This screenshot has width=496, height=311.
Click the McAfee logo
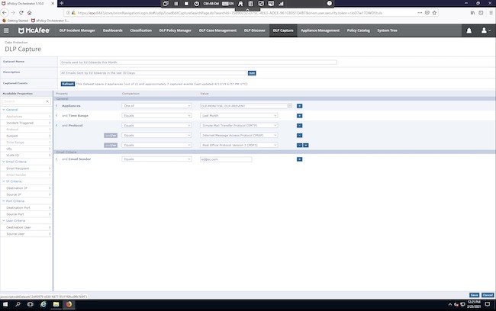coord(34,30)
